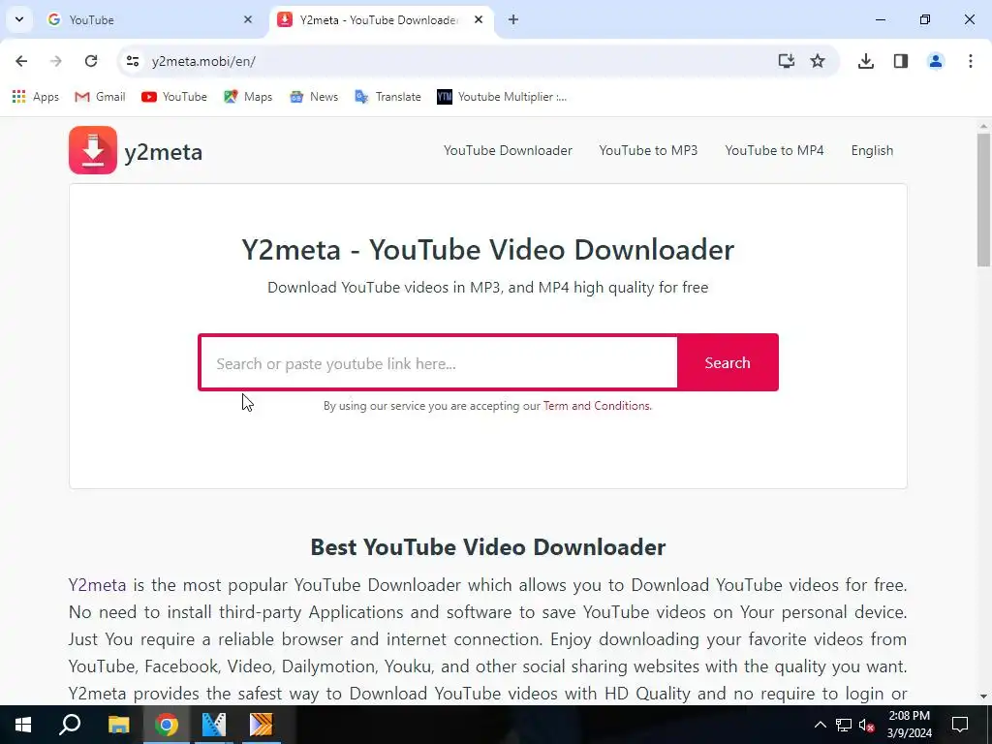Open the News bookmark

coord(314,97)
